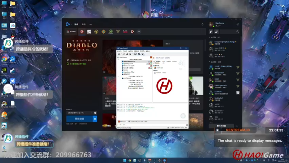Select the Hearthstone game icon
289x163 pixels.
click(103, 32)
